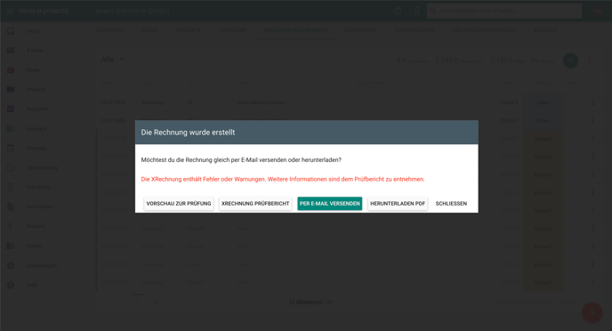Open the Zeiterfassung tab
Image resolution: width=612 pixels, height=331 pixels.
pos(415,30)
